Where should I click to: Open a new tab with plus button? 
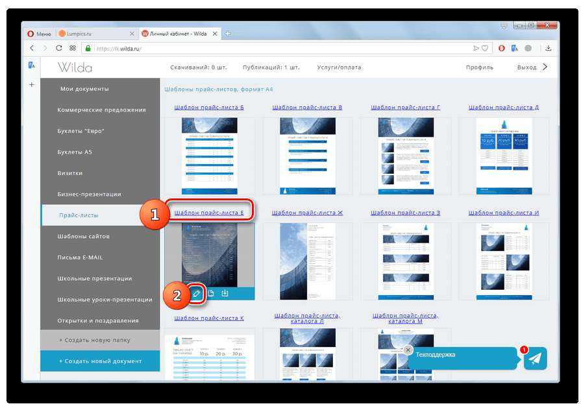pyautogui.click(x=227, y=34)
